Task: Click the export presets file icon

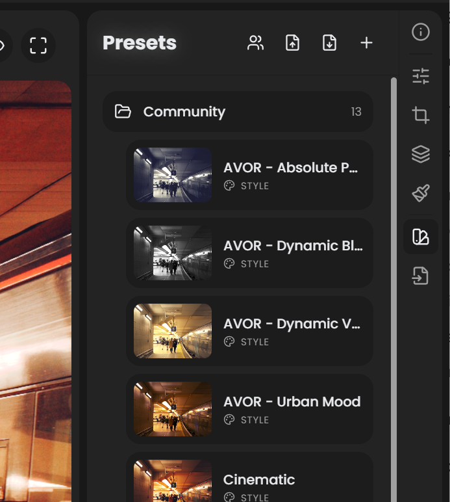Action: coord(329,42)
